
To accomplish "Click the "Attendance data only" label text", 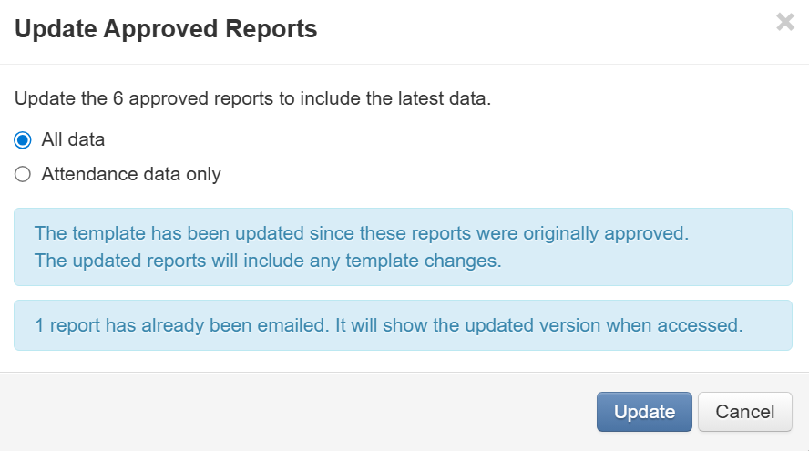I will point(131,174).
